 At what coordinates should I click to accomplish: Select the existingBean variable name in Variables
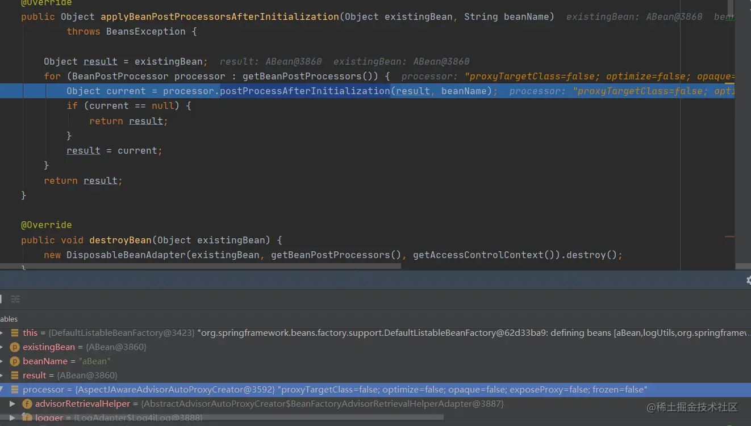49,347
